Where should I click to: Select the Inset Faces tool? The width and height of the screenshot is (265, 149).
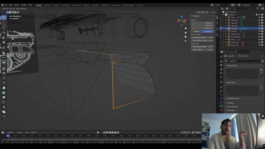tap(4, 68)
